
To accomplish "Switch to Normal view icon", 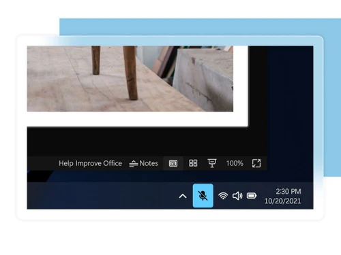I will (173, 163).
